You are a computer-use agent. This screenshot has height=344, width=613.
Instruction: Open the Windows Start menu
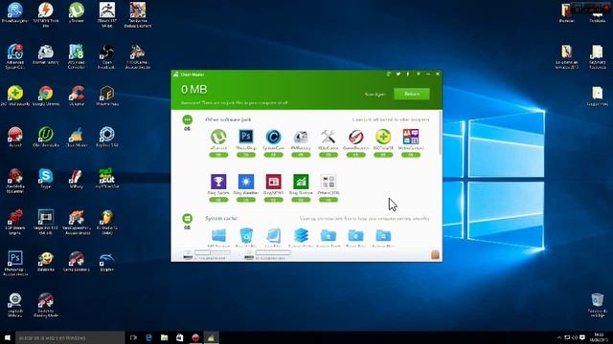8,337
